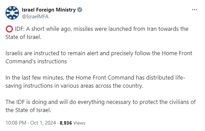Click the paragraph starting In the last few minutes
205x131 pixels.
[95, 82]
